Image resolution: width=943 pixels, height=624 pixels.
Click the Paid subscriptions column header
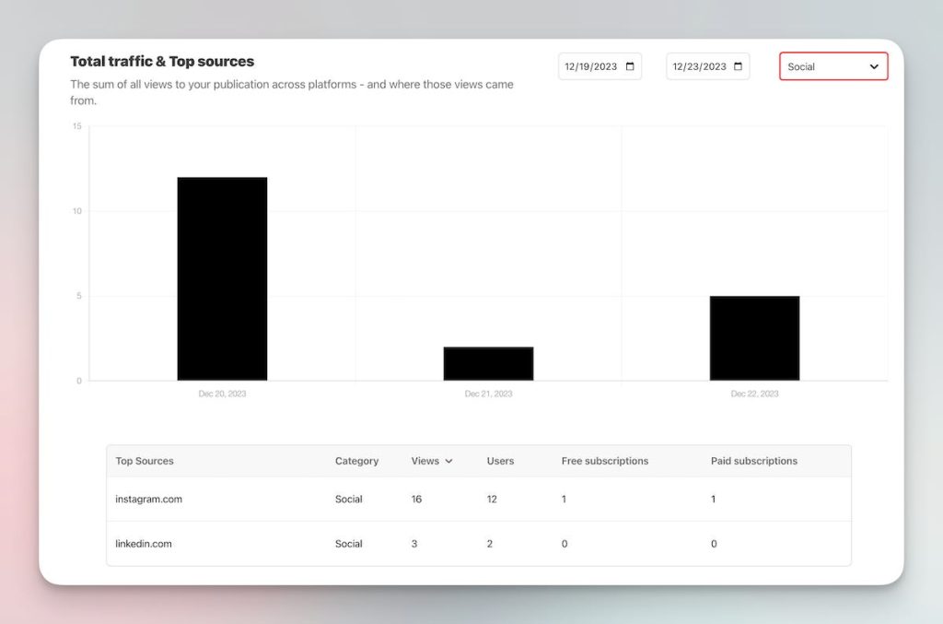[x=753, y=461]
